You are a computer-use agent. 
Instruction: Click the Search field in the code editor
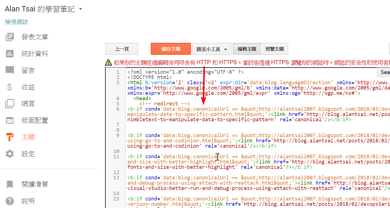pyautogui.click(x=383, y=72)
